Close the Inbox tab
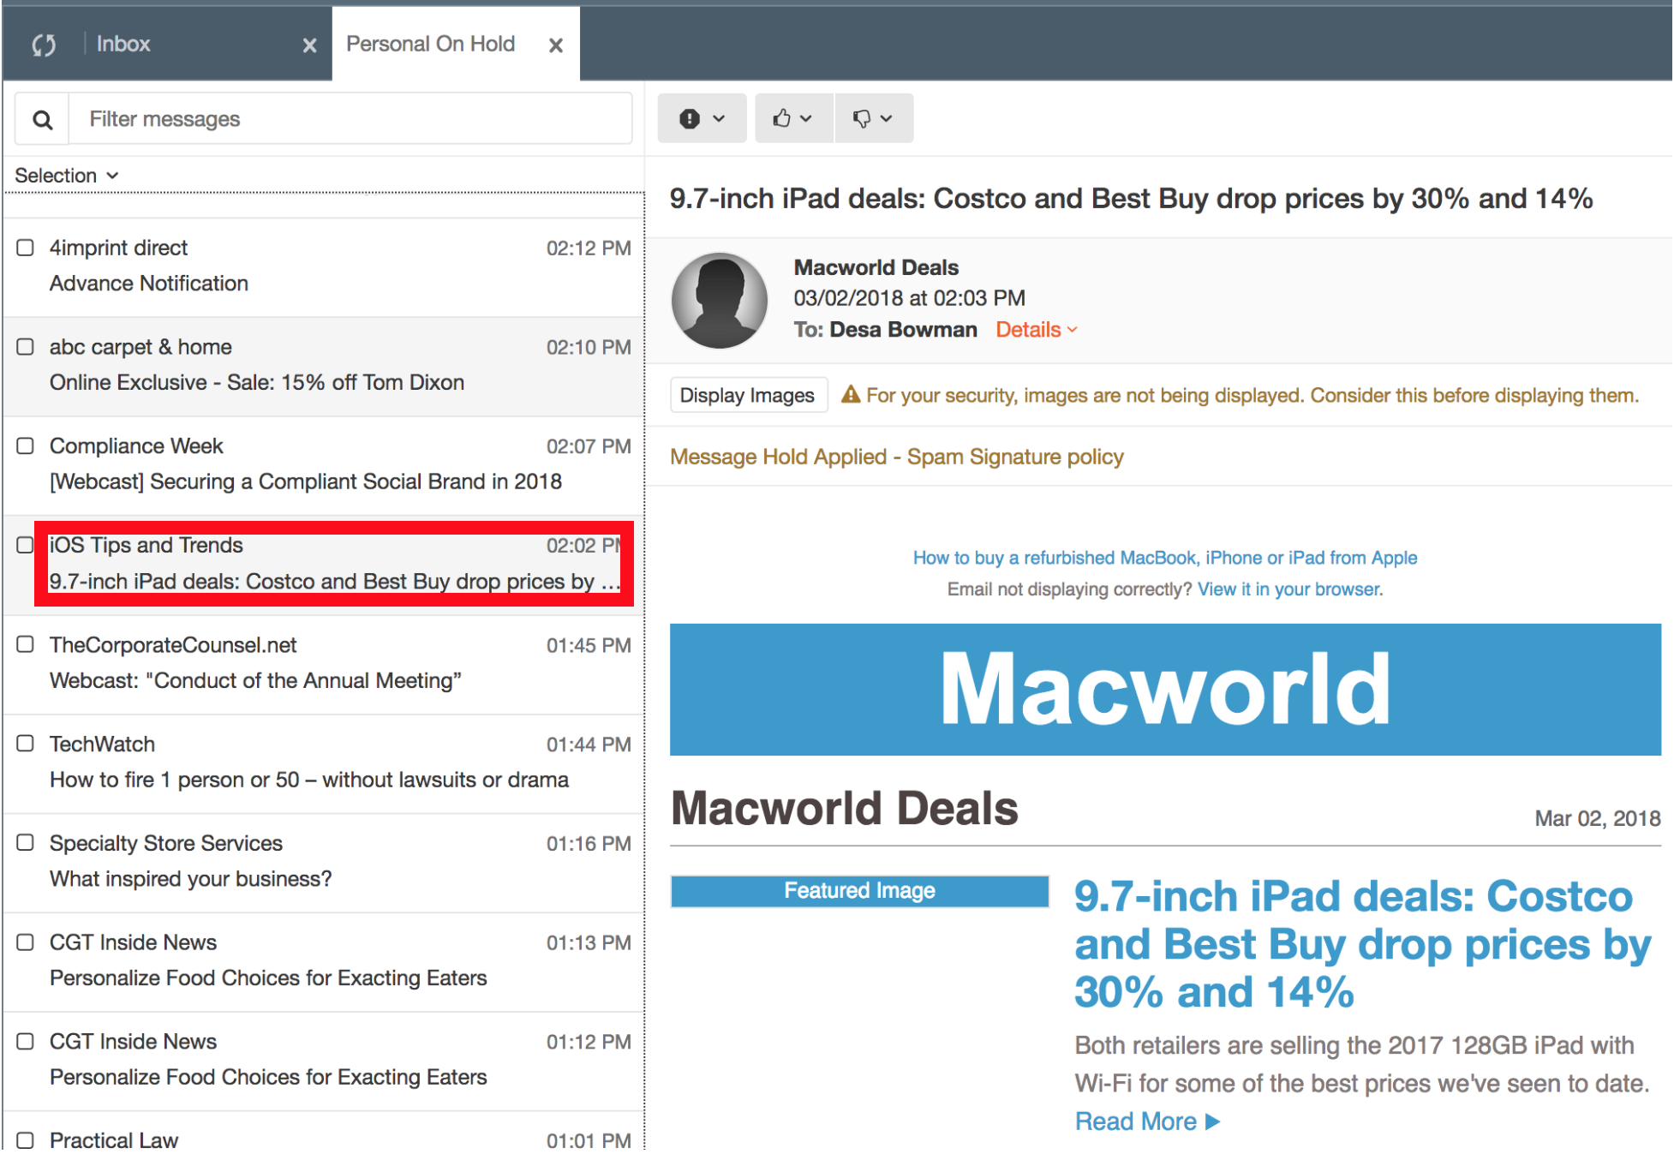The width and height of the screenshot is (1674, 1160). click(309, 45)
